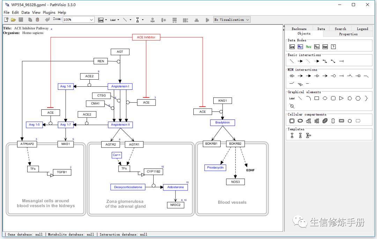Select the PATH pathway data node tool

[309, 46]
